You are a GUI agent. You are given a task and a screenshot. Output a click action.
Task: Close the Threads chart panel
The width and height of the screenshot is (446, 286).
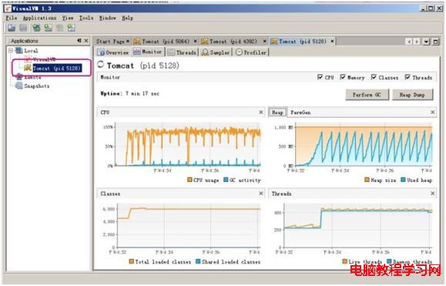pos(432,193)
